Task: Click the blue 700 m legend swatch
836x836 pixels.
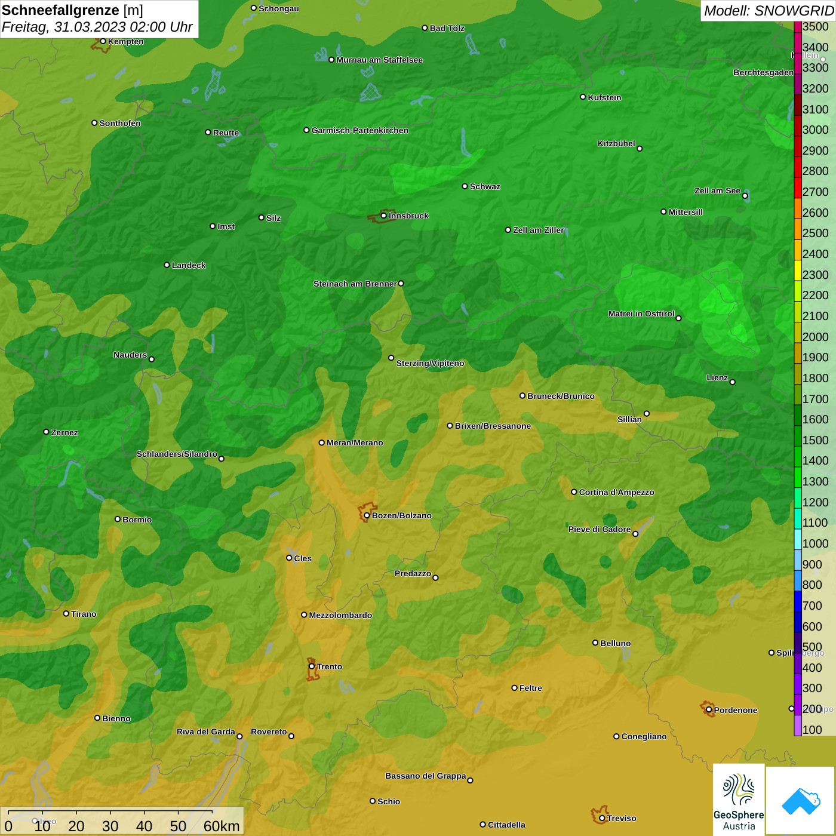Action: pyautogui.click(x=798, y=601)
